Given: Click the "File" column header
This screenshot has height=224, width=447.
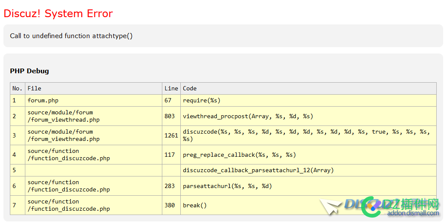Looking at the screenshot, I should pos(34,89).
